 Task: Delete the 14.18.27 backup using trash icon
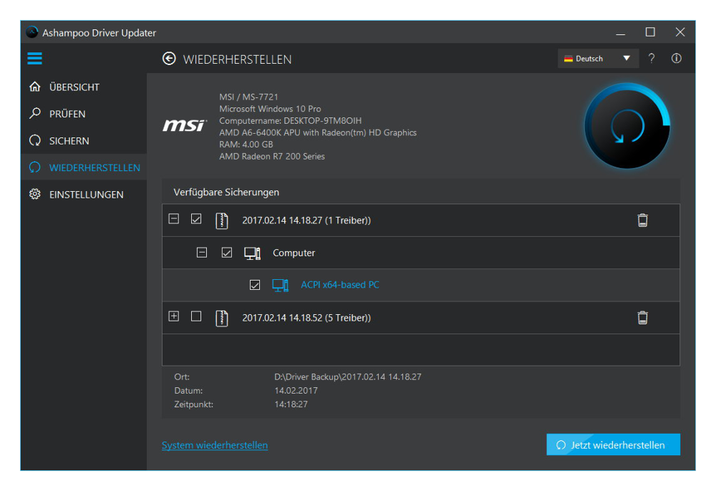pos(642,220)
